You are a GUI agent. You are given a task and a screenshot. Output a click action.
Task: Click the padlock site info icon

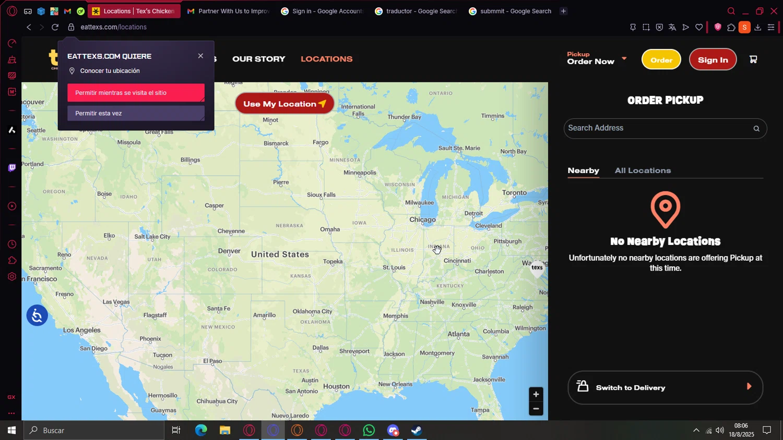coord(71,27)
